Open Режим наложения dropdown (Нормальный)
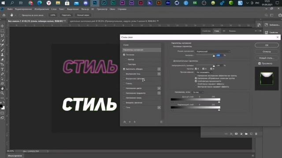 click(x=213, y=51)
